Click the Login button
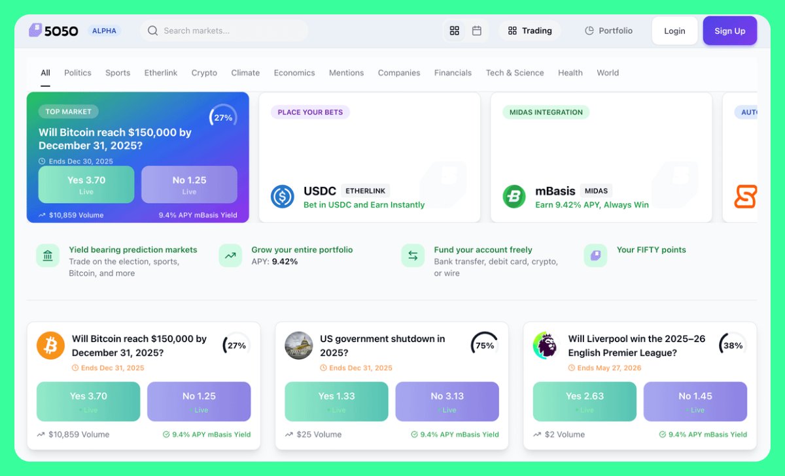This screenshot has width=785, height=476. click(674, 31)
